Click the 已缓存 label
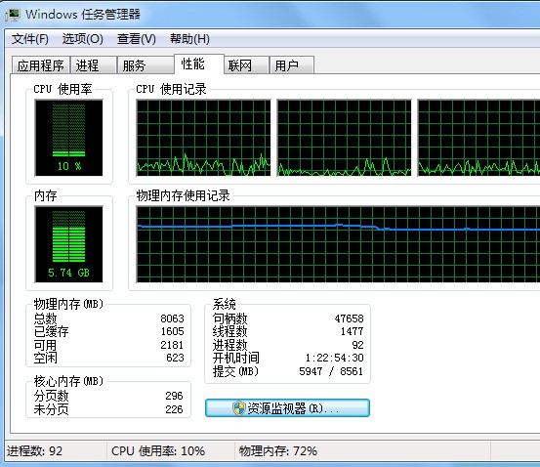The image size is (540, 467). (x=51, y=331)
